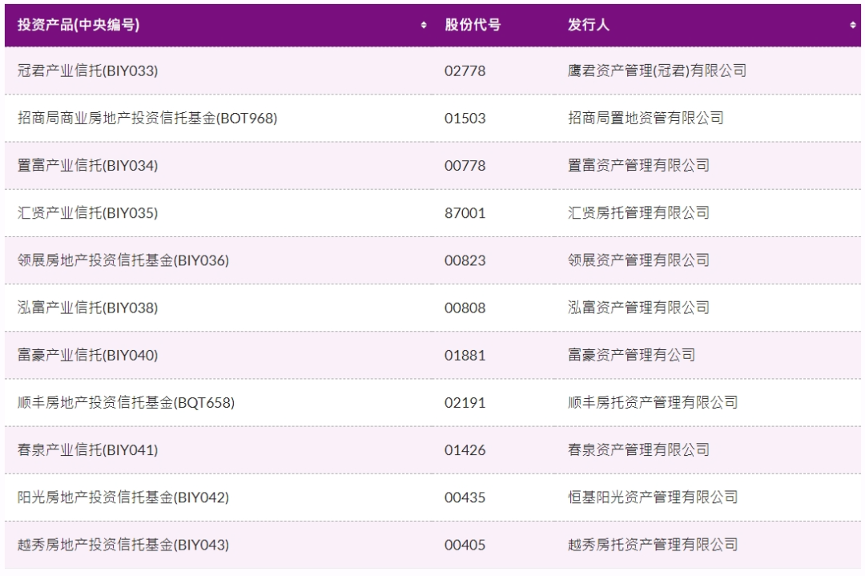Image resolution: width=865 pixels, height=576 pixels.
Task: Click issuer 领展资产管理有限公司
Action: pos(639,260)
